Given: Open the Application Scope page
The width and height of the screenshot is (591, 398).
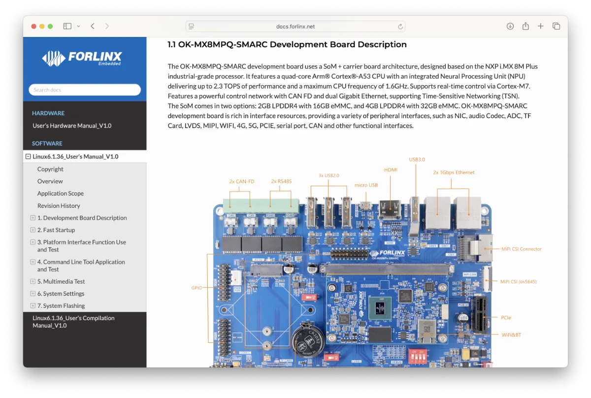Looking at the screenshot, I should click(x=61, y=194).
